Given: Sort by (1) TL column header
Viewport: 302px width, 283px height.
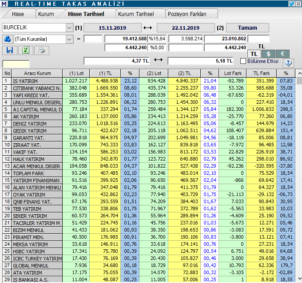Looking at the screenshot, I should (105, 73).
